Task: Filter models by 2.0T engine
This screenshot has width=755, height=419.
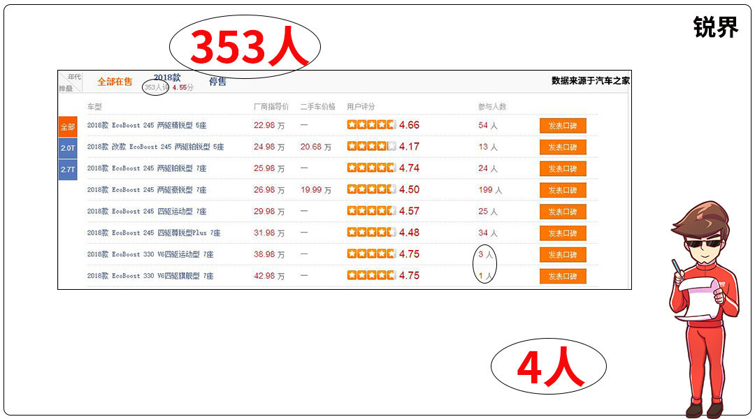Action: point(67,148)
